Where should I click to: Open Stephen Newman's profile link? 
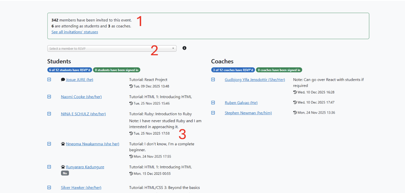pyautogui.click(x=248, y=113)
